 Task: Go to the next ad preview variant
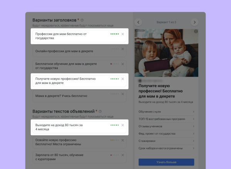point(194,22)
